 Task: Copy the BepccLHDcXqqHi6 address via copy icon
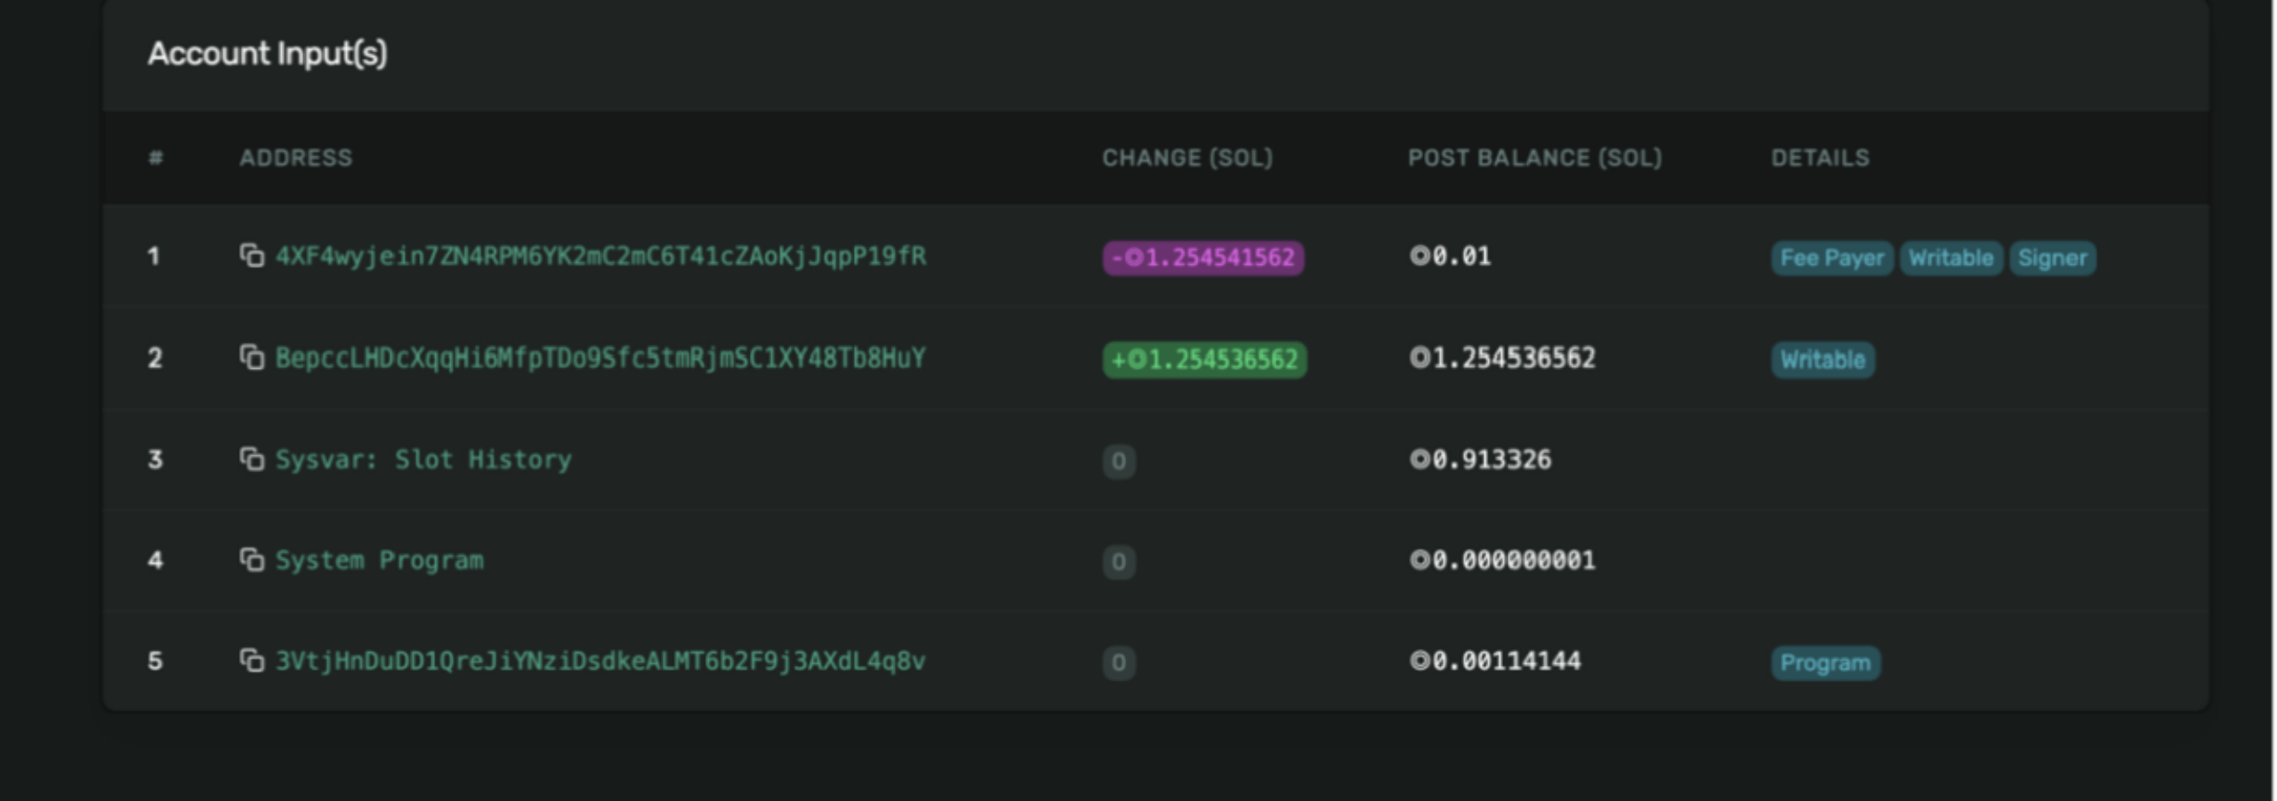coord(252,358)
